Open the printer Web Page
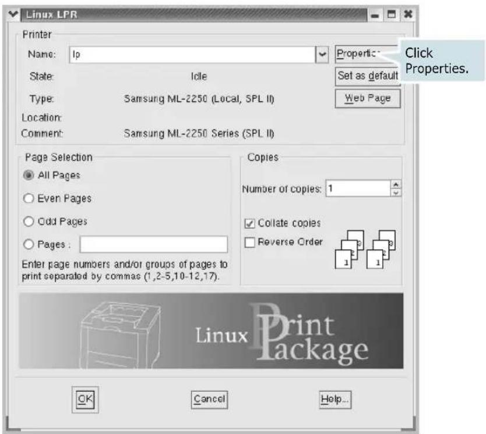486x434 pixels. (368, 99)
